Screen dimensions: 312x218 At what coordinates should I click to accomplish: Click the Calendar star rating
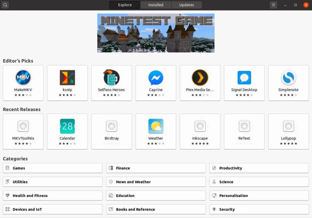pyautogui.click(x=67, y=144)
